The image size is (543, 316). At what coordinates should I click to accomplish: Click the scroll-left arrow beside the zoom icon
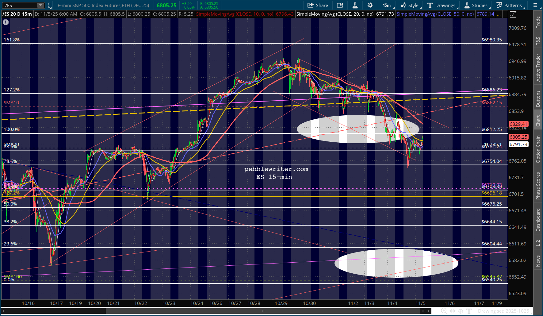point(423,311)
